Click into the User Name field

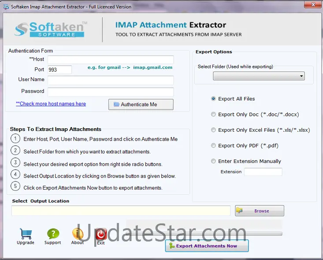pos(111,80)
